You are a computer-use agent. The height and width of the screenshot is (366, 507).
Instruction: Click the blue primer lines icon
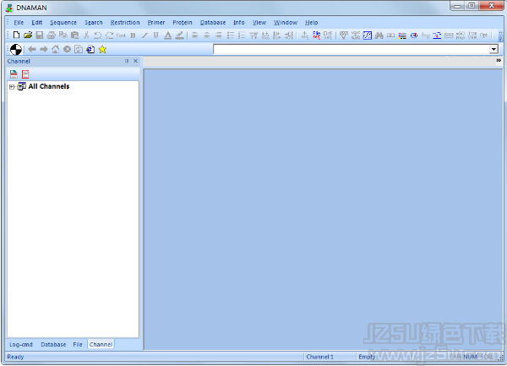pos(437,36)
